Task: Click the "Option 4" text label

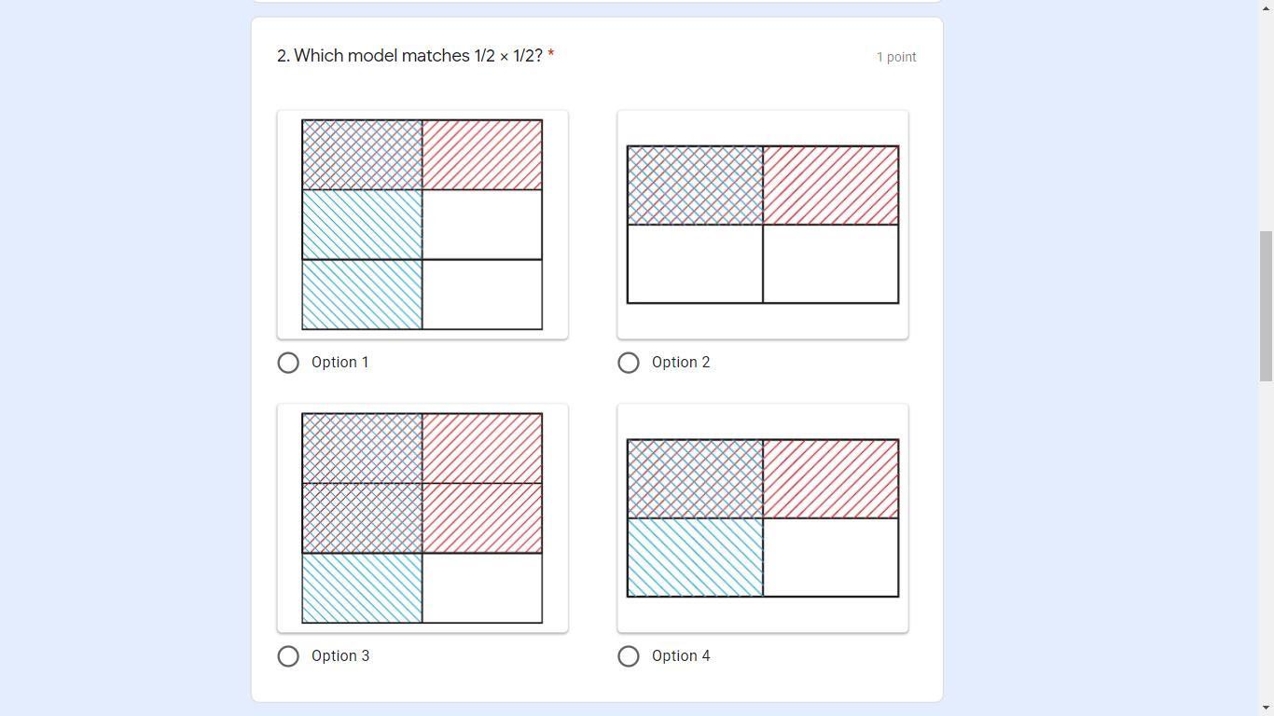Action: point(681,656)
